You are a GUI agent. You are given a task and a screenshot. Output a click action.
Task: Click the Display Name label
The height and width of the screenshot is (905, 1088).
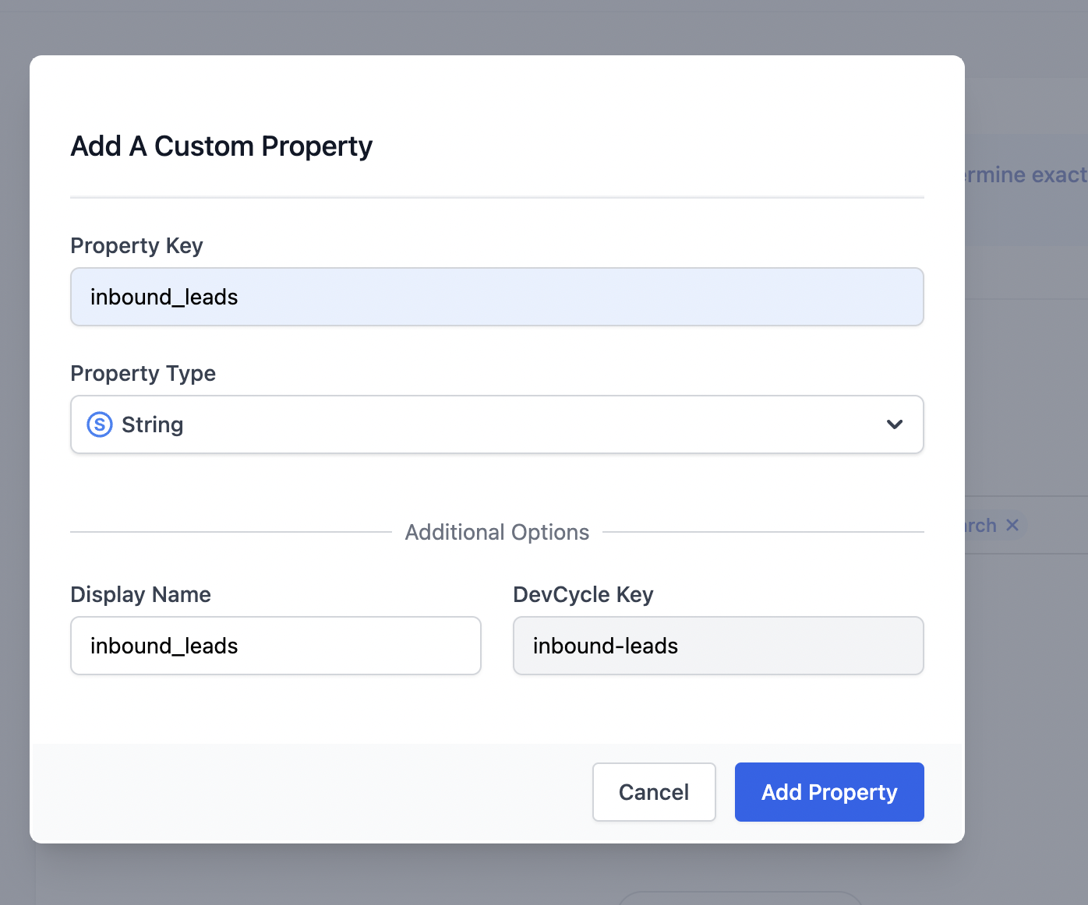coord(140,594)
